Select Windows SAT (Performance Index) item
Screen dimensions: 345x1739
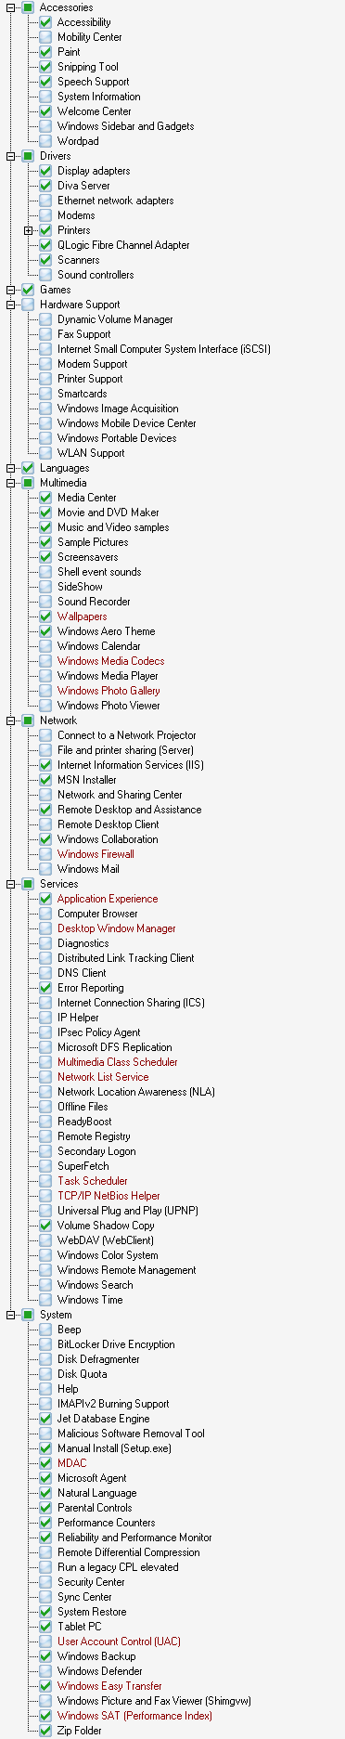coord(134,1716)
